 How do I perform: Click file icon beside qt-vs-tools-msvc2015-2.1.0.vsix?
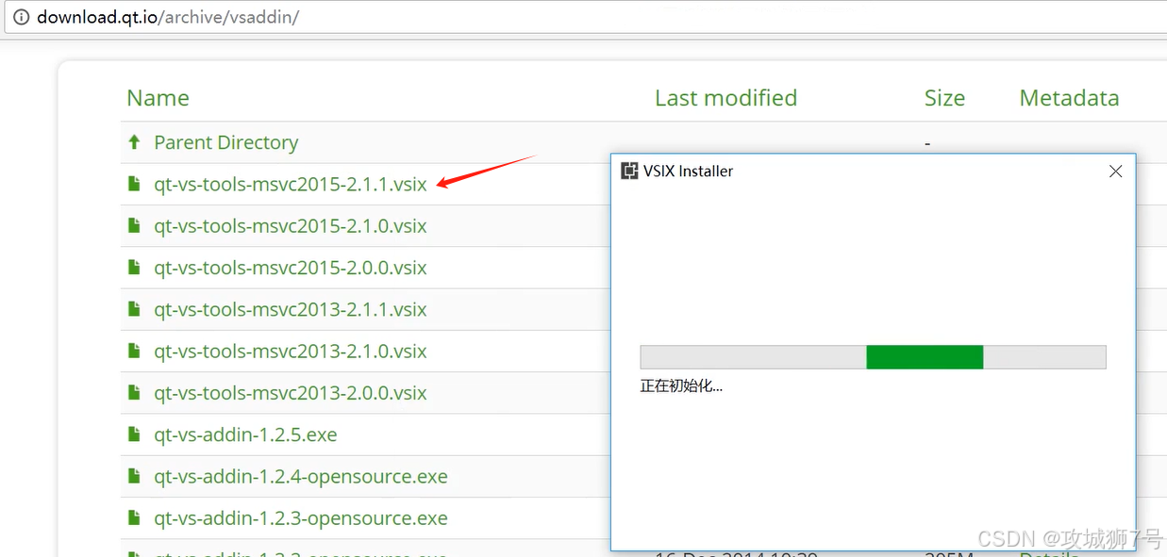click(134, 225)
